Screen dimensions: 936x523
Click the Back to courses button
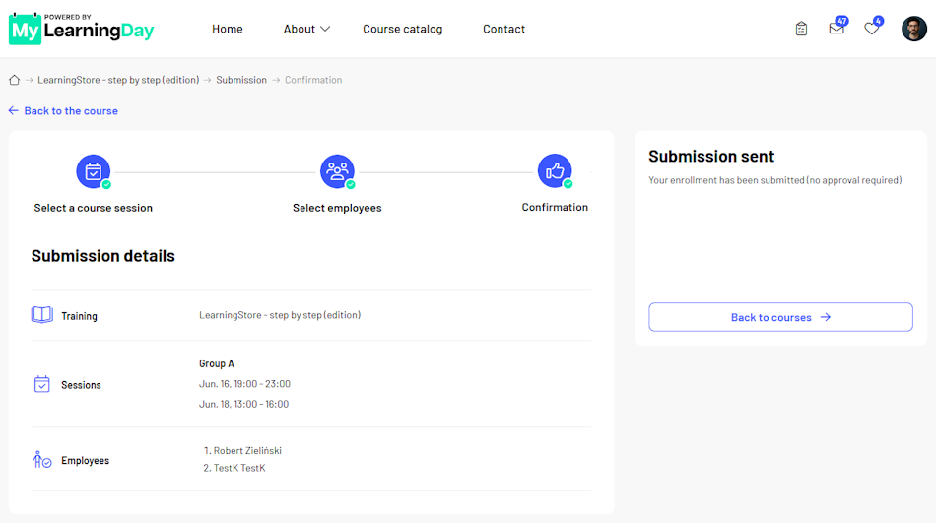[x=780, y=317]
